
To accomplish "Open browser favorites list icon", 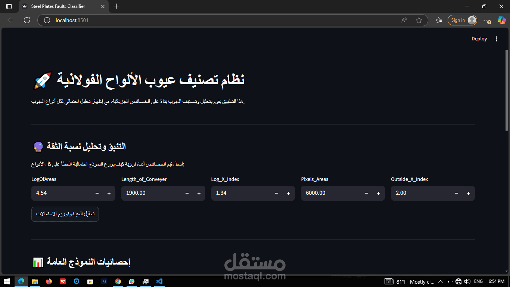I will tap(438, 20).
